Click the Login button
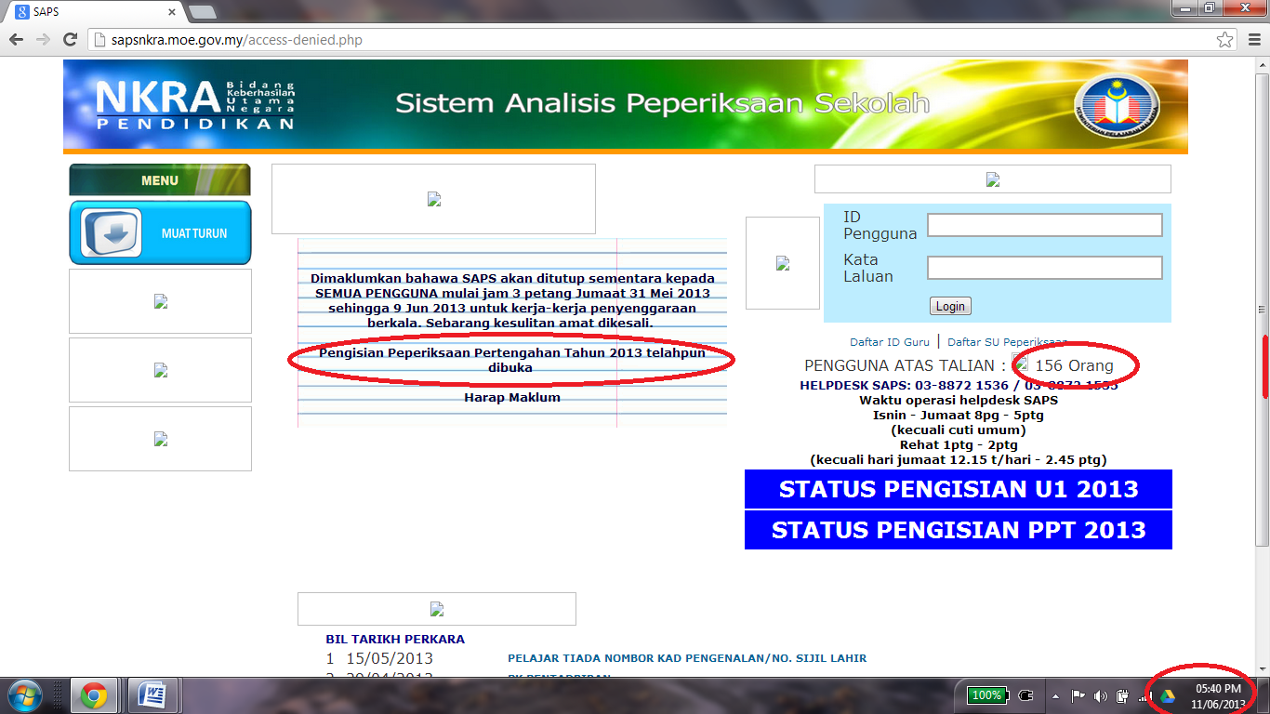 [x=949, y=306]
